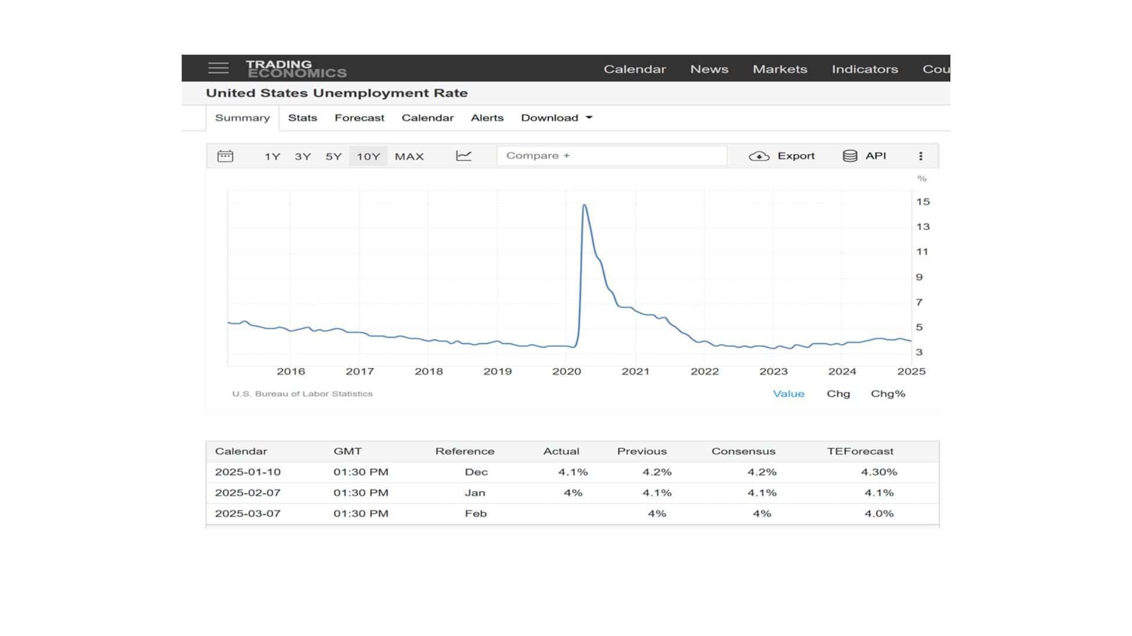Expand the Download dropdown
This screenshot has width=1132, height=636.
click(556, 118)
